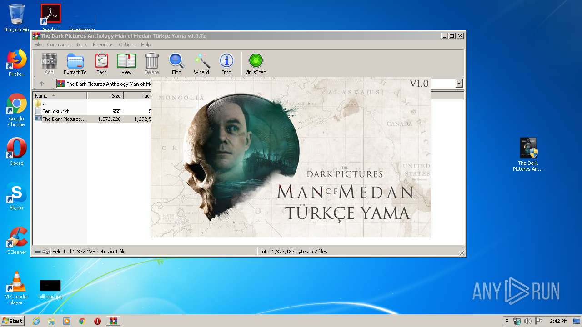Viewport: 582px width, 327px height.
Task: Sort file list by Name column
Action: coord(60,95)
